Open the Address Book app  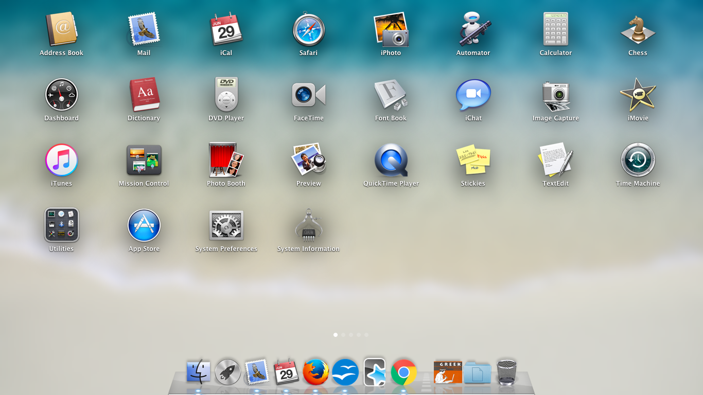tap(61, 29)
